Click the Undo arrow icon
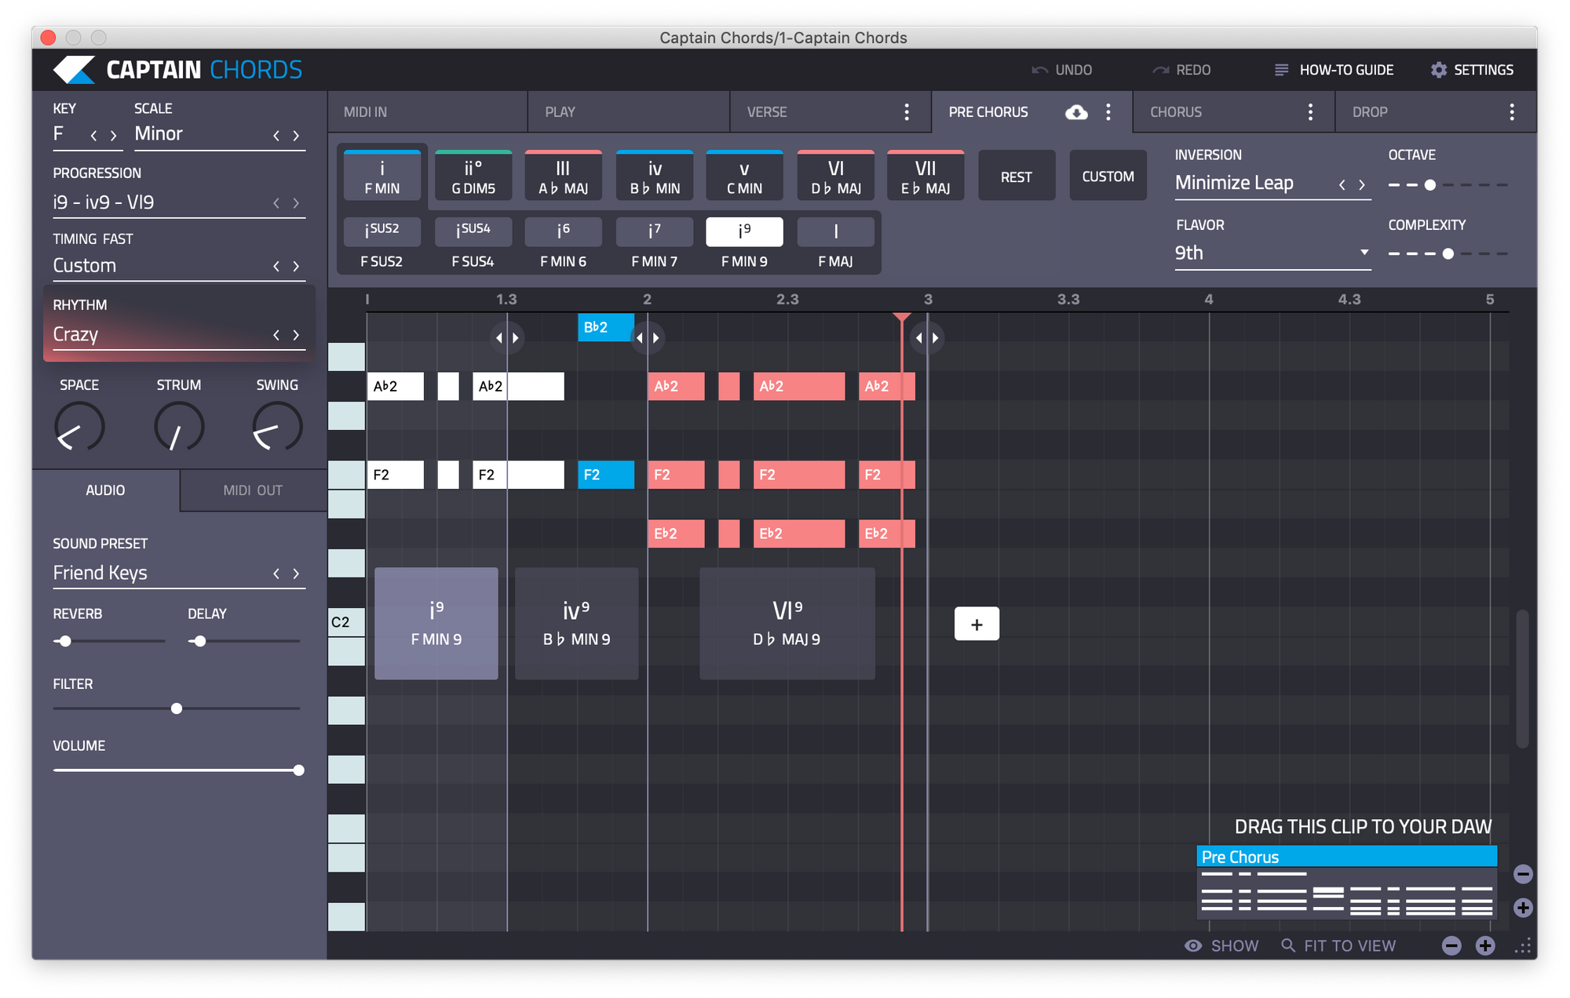 pos(1039,70)
